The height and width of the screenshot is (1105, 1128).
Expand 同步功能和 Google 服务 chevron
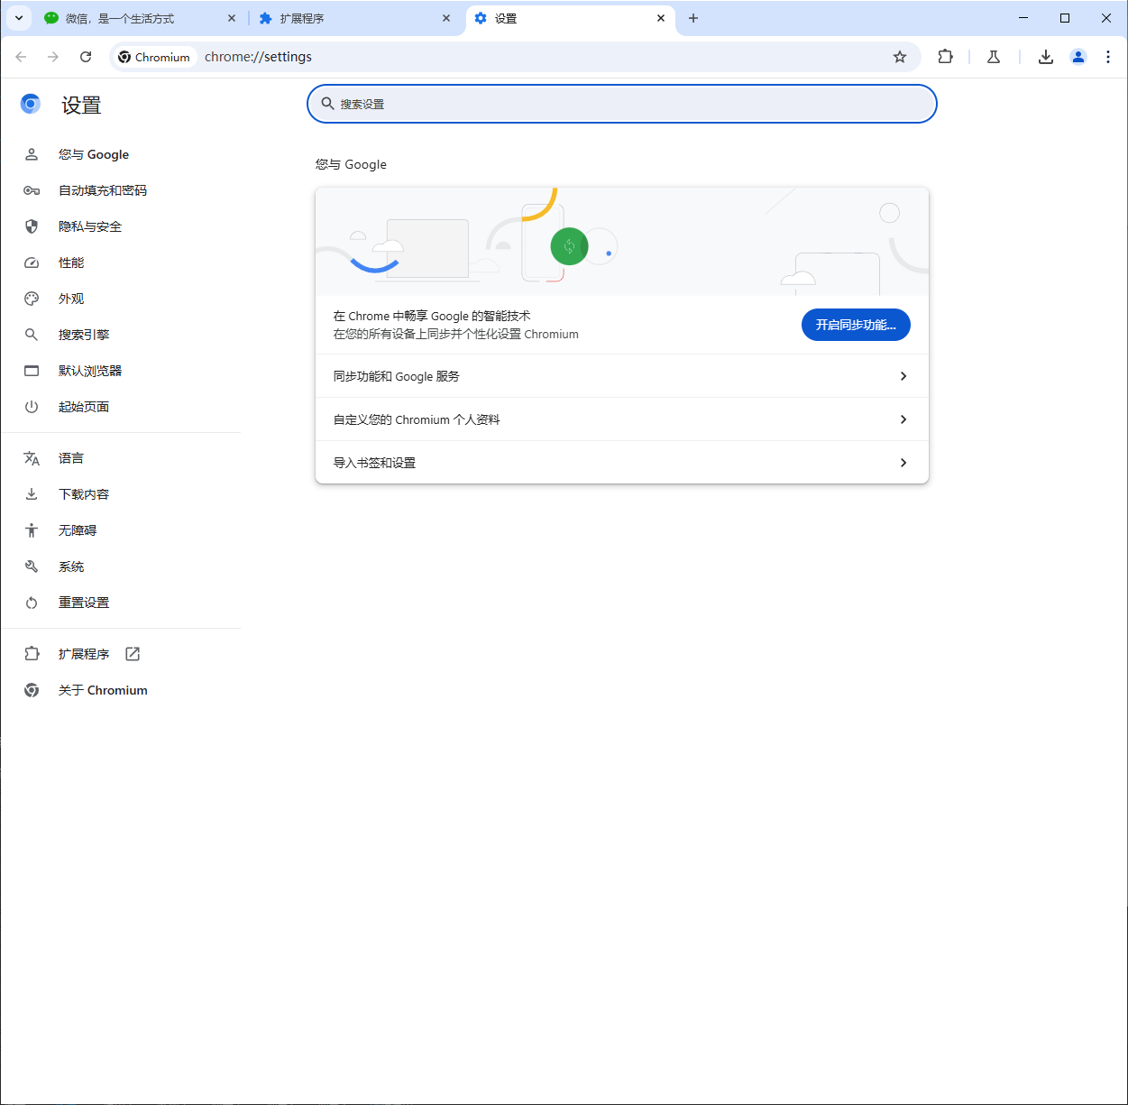[x=903, y=376]
